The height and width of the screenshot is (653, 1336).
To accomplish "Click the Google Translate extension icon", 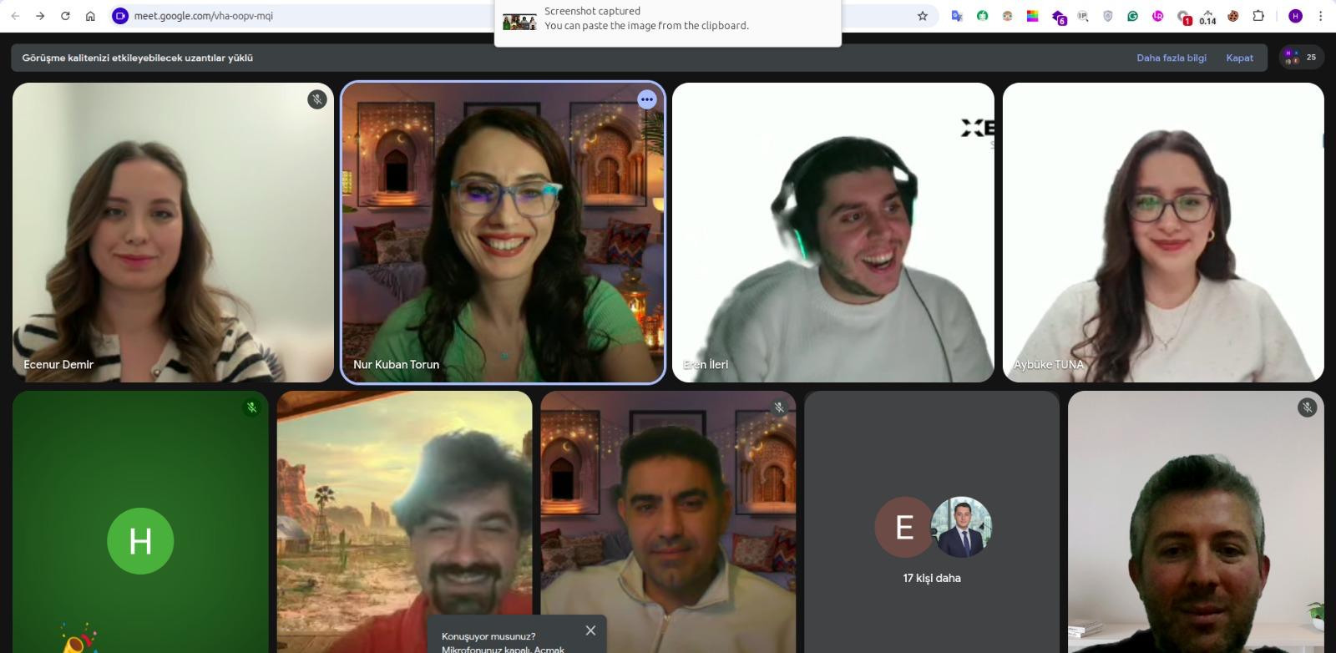I will [x=957, y=16].
